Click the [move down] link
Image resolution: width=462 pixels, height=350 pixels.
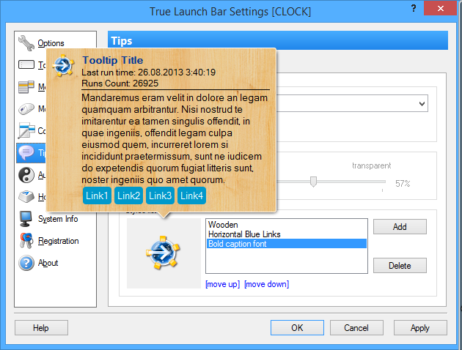point(267,284)
